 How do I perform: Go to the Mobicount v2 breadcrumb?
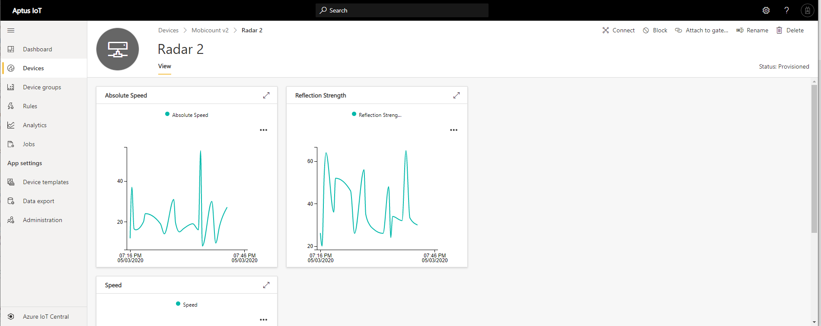click(x=210, y=30)
